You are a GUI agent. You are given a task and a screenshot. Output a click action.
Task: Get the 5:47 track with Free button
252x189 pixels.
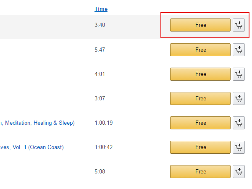pyautogui.click(x=200, y=50)
